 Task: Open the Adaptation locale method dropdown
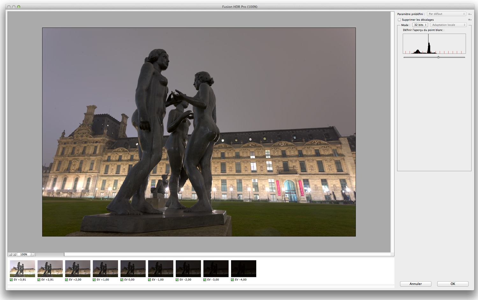click(x=448, y=25)
